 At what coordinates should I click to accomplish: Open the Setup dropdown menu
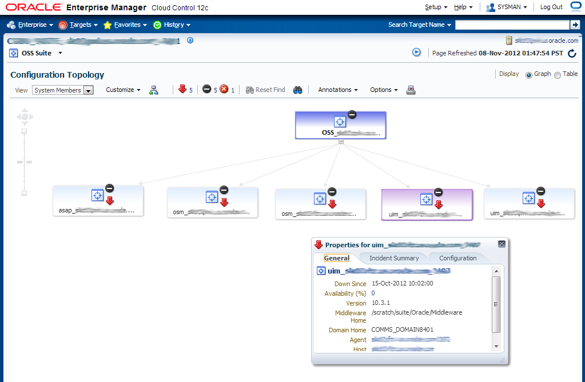click(x=436, y=7)
